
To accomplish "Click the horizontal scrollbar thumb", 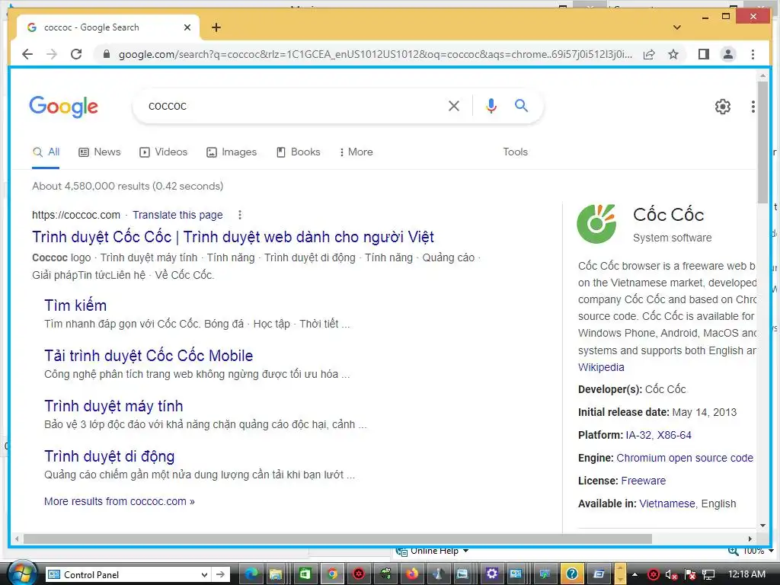I will (x=337, y=539).
